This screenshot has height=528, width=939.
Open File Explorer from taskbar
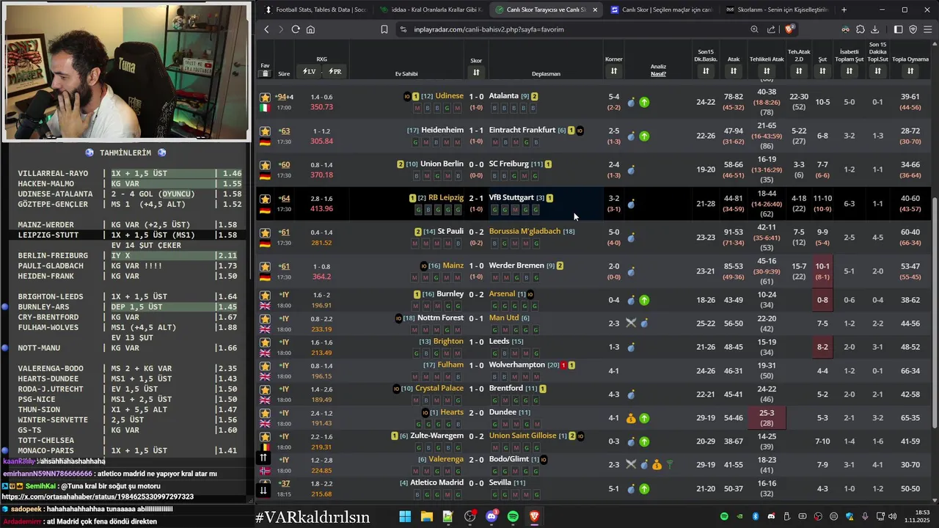pos(426,517)
